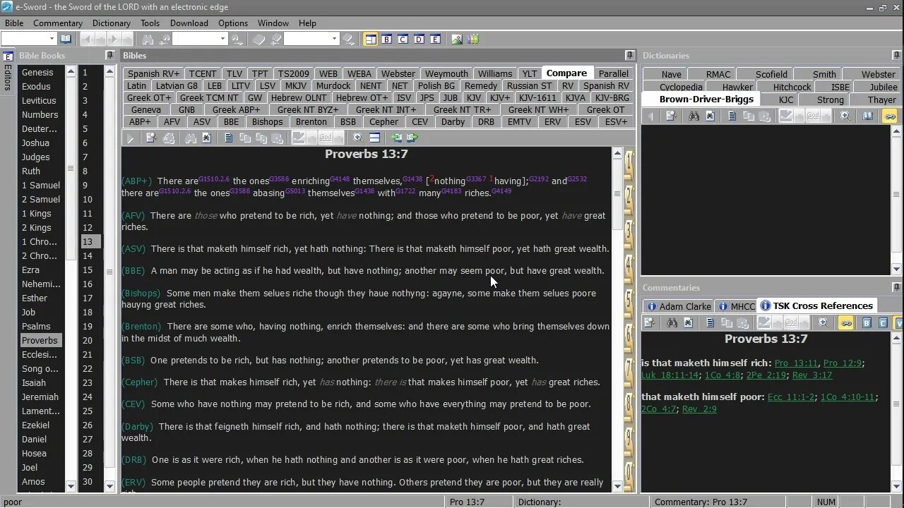This screenshot has width=904, height=508.
Task: Select chapter 20 in the chapter list
Action: [88, 340]
